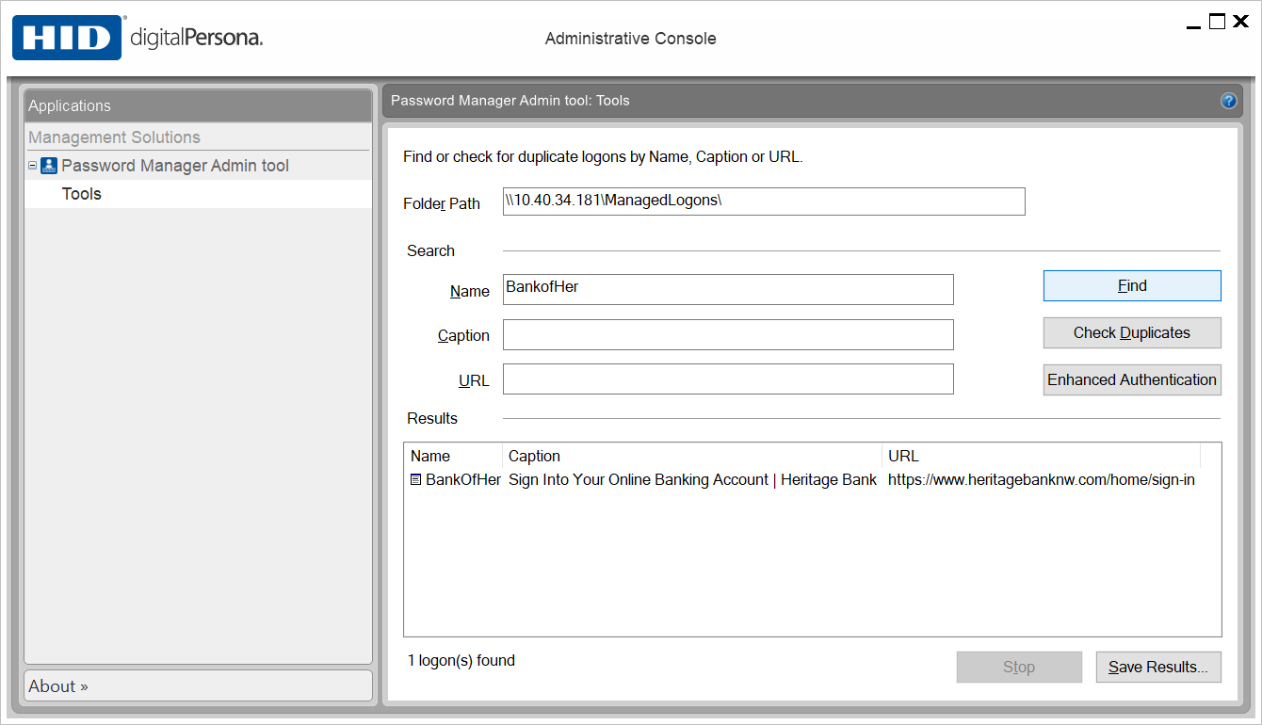Select Password Manager Admin tool tree label
This screenshot has width=1262, height=725.
175,166
